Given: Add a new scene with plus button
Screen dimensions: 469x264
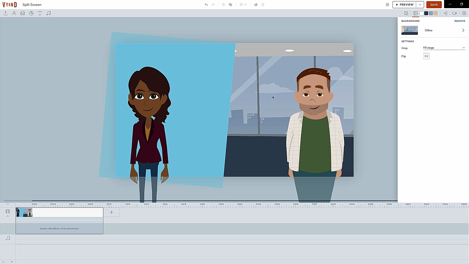Looking at the screenshot, I should click(111, 212).
